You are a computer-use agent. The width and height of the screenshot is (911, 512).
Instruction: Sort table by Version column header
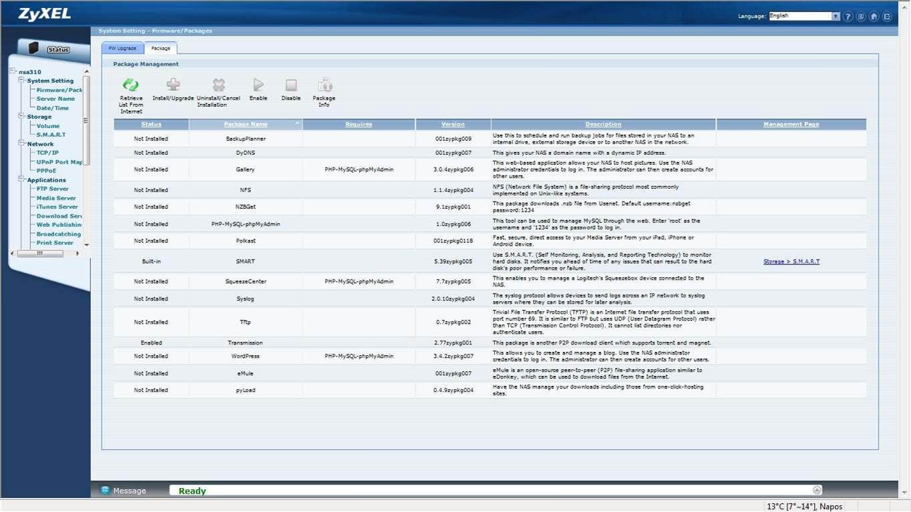[x=453, y=124]
